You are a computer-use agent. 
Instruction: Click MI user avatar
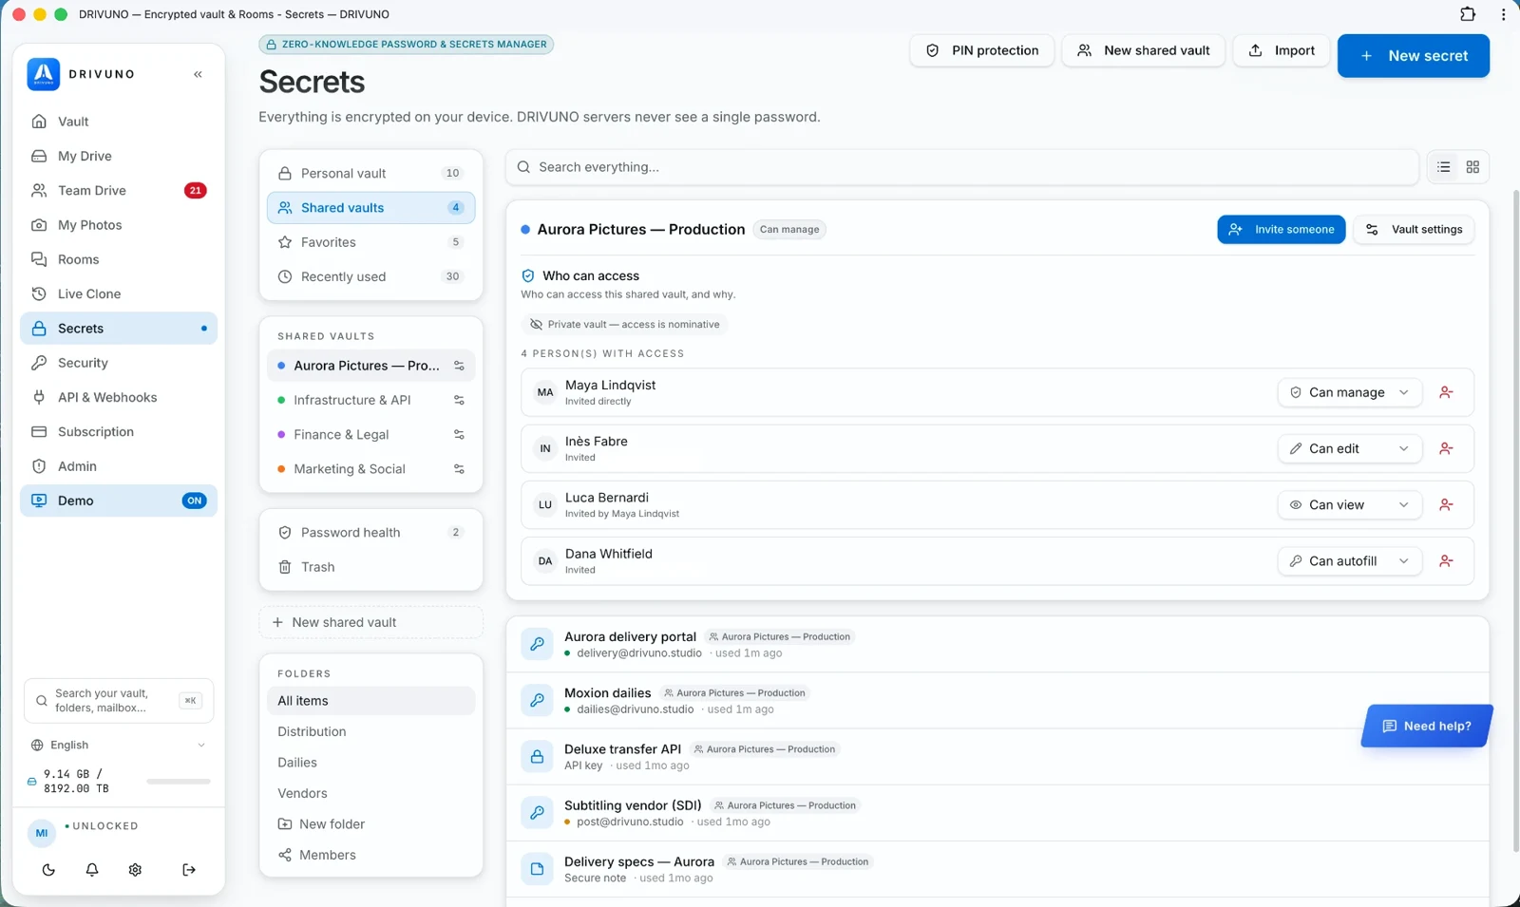tap(42, 833)
